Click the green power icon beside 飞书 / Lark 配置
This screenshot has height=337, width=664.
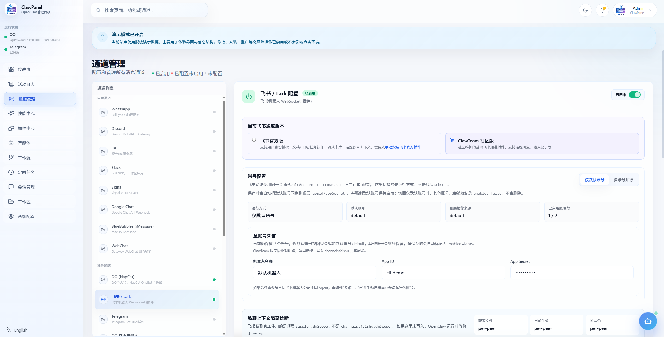[x=249, y=97]
